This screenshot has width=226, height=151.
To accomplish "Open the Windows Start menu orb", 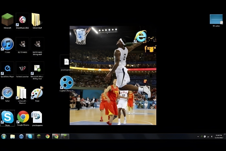I will (4, 136).
